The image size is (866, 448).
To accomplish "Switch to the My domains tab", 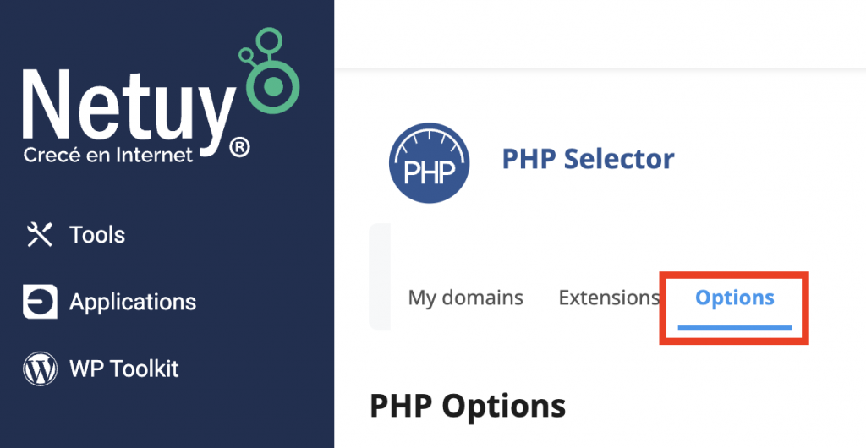I will (x=466, y=298).
